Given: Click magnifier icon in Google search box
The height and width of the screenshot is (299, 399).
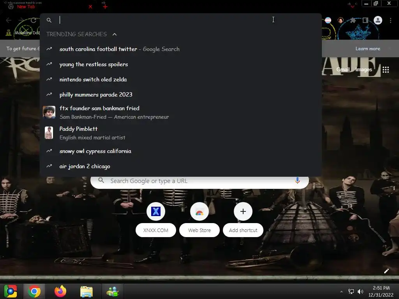Looking at the screenshot, I should pyautogui.click(x=101, y=180).
